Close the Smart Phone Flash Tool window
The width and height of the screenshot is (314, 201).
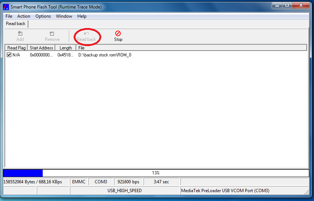point(301,6)
